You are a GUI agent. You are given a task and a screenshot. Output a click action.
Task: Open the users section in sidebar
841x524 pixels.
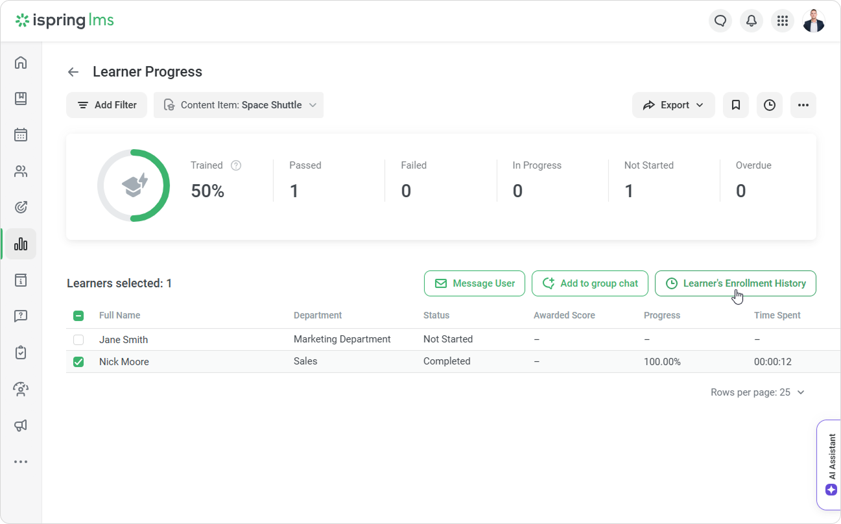[x=21, y=171]
